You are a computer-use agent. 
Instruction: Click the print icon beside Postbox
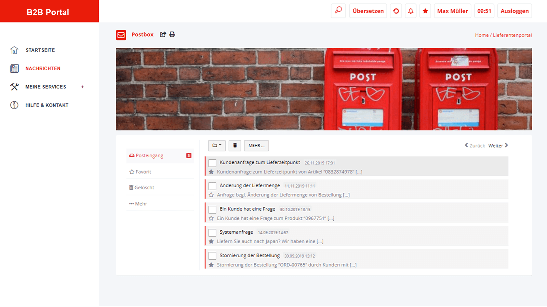[172, 34]
